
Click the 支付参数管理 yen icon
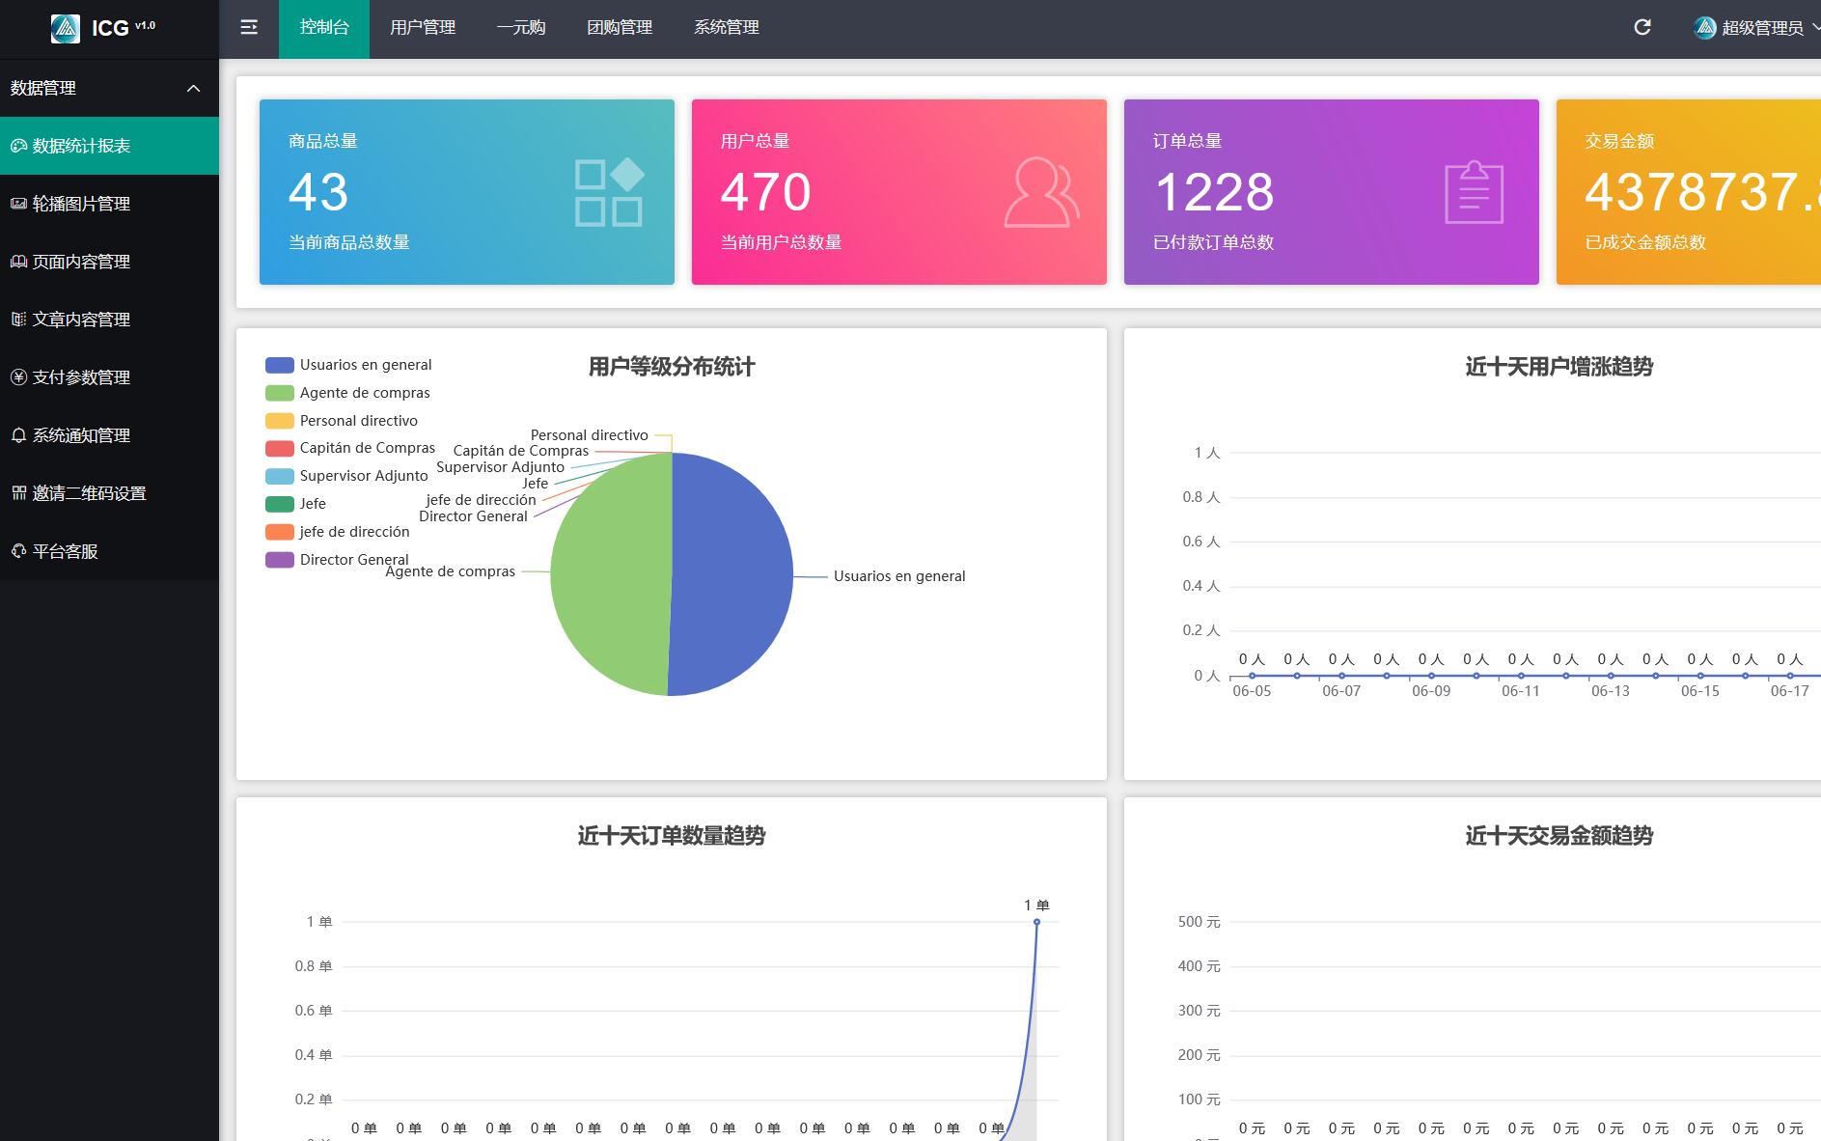(x=18, y=377)
